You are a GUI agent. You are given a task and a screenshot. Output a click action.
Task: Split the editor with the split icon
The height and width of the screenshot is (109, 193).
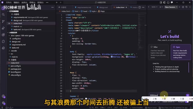coord(140,7)
